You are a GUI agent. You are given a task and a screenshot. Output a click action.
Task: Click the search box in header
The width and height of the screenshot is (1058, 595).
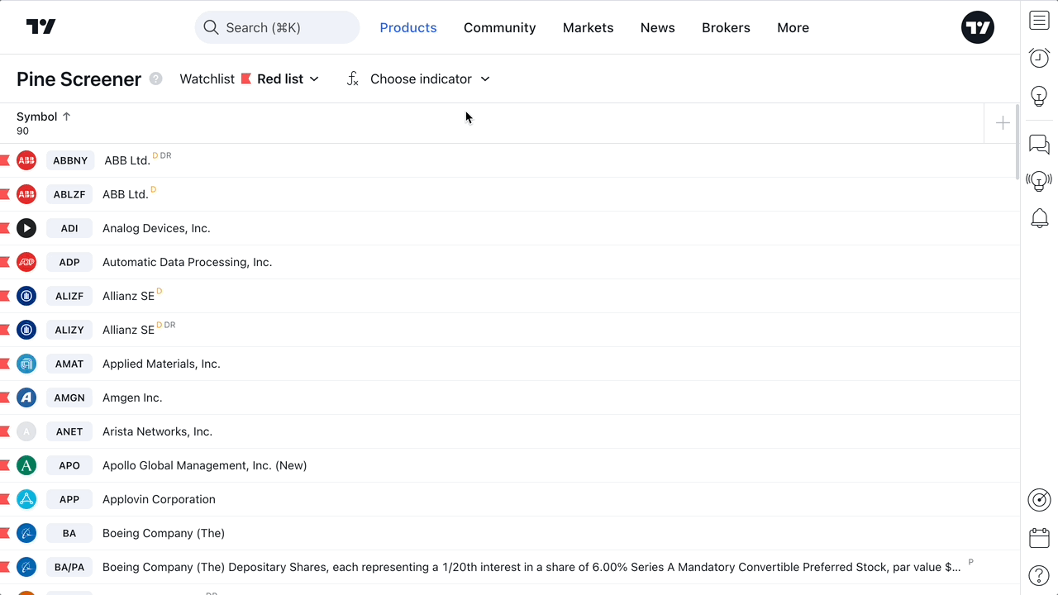pos(277,27)
